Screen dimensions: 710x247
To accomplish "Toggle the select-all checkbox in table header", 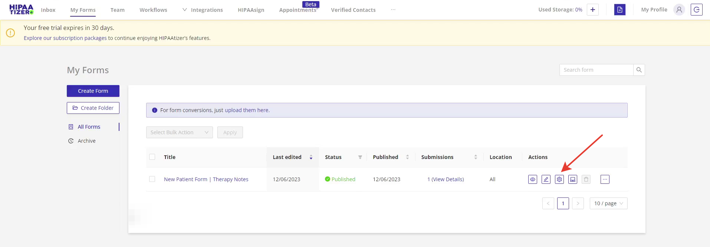I will [x=152, y=157].
